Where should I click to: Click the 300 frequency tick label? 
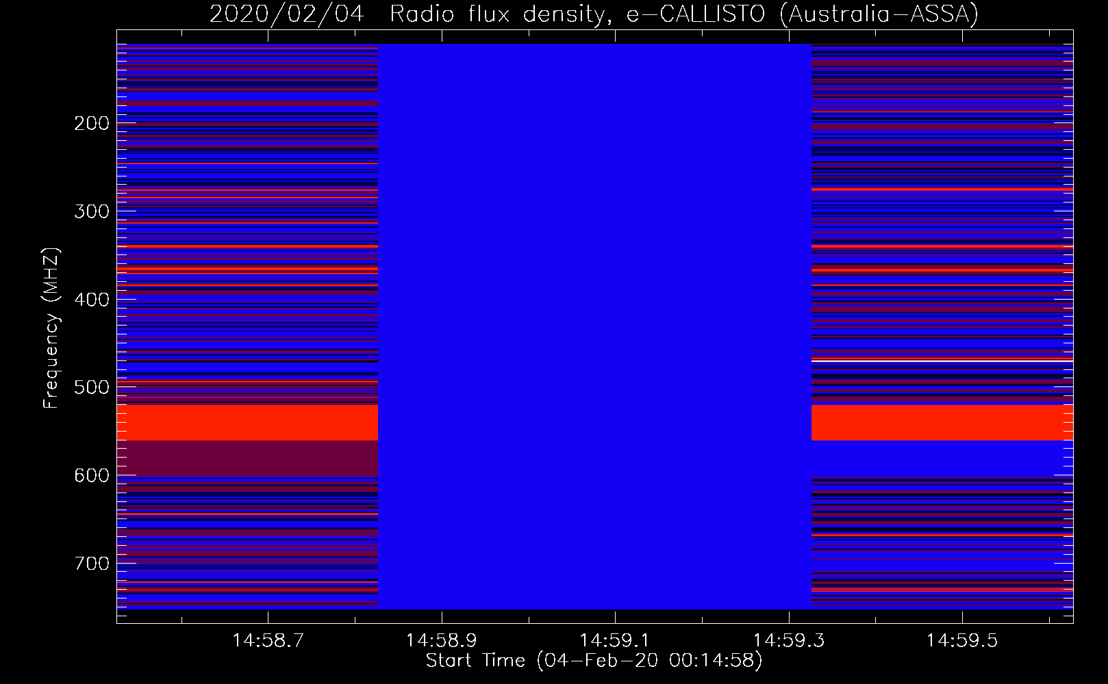tap(92, 211)
